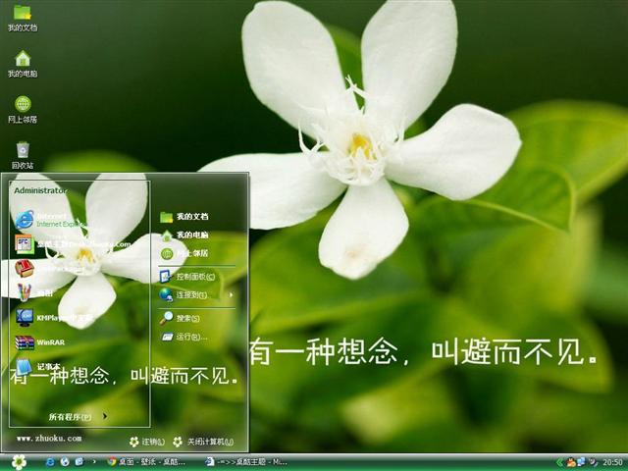Screen dimensions: 628x471
Task: Launch Internet Explorer from the start menu
Action: (50, 220)
